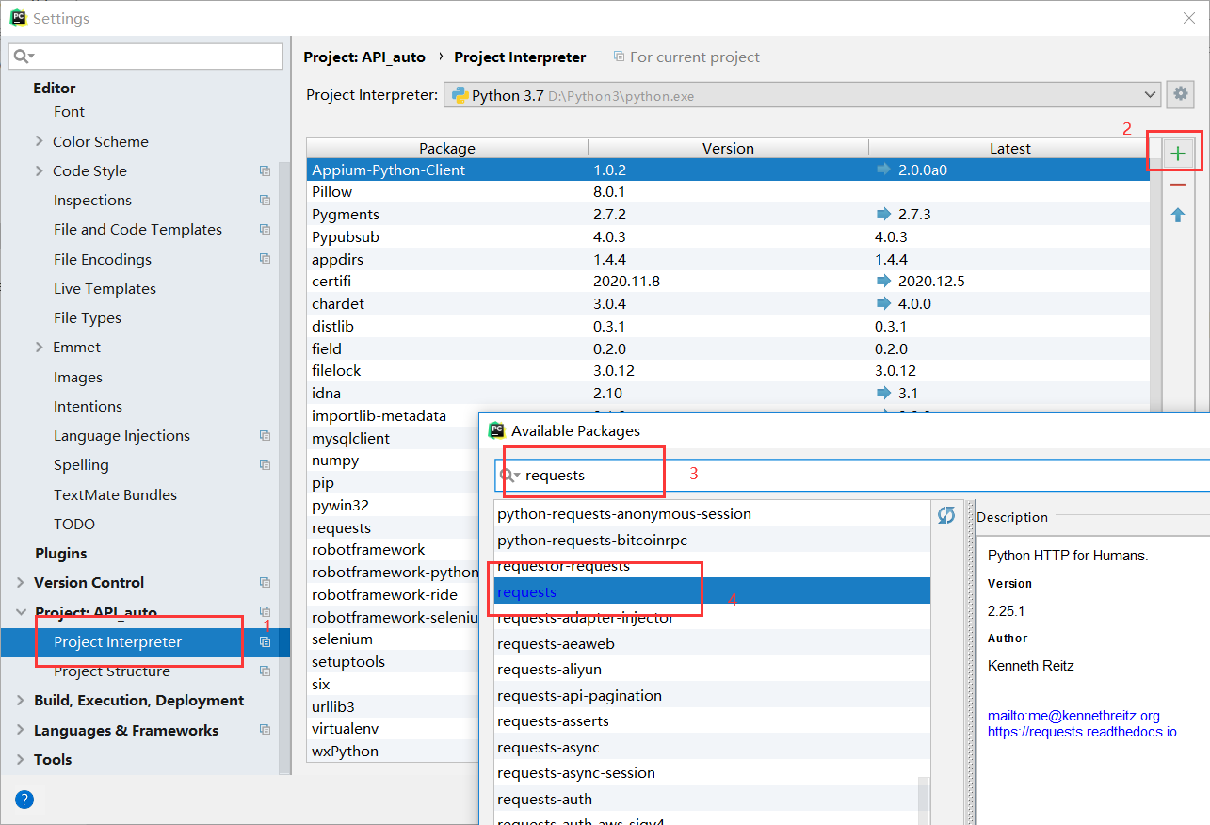Select Plugins in settings sidebar
Image resolution: width=1210 pixels, height=825 pixels.
coord(61,554)
